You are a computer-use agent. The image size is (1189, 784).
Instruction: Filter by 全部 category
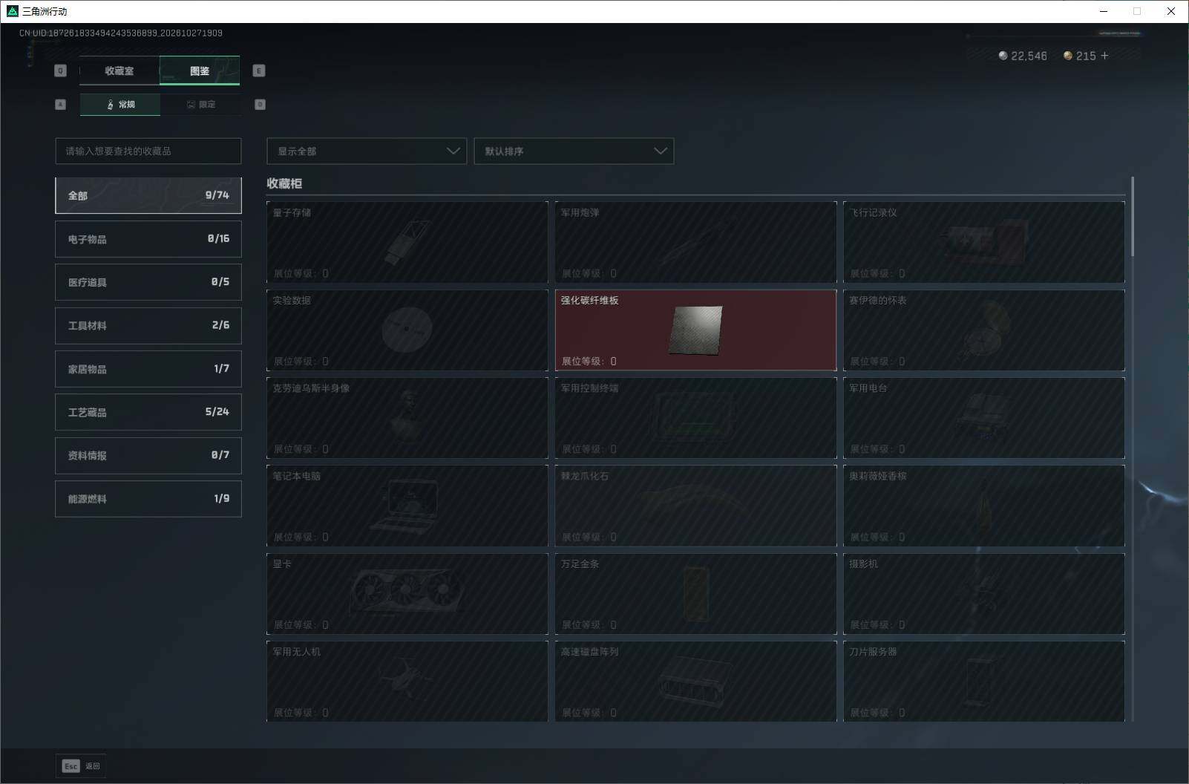point(148,195)
